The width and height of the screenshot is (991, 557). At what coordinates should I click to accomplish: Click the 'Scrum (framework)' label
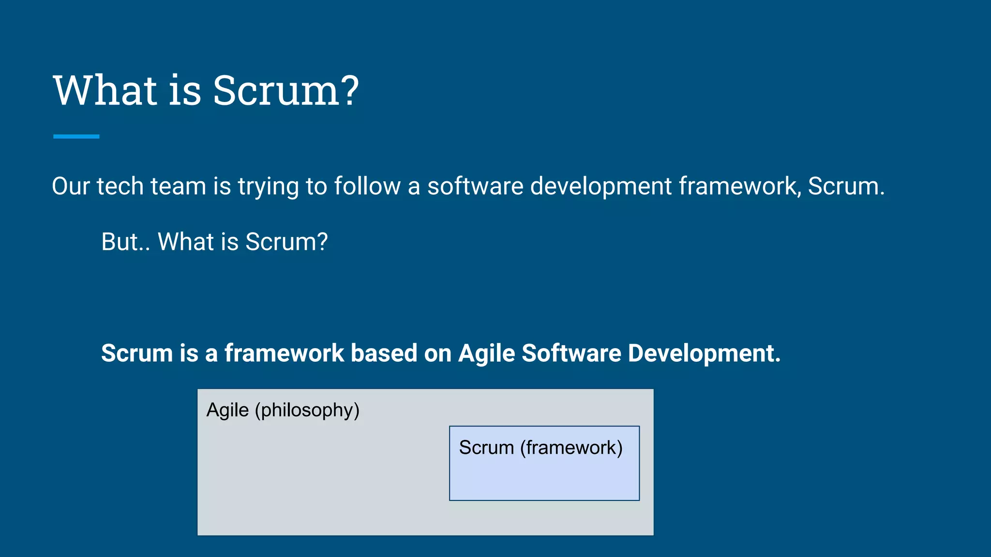(x=541, y=448)
